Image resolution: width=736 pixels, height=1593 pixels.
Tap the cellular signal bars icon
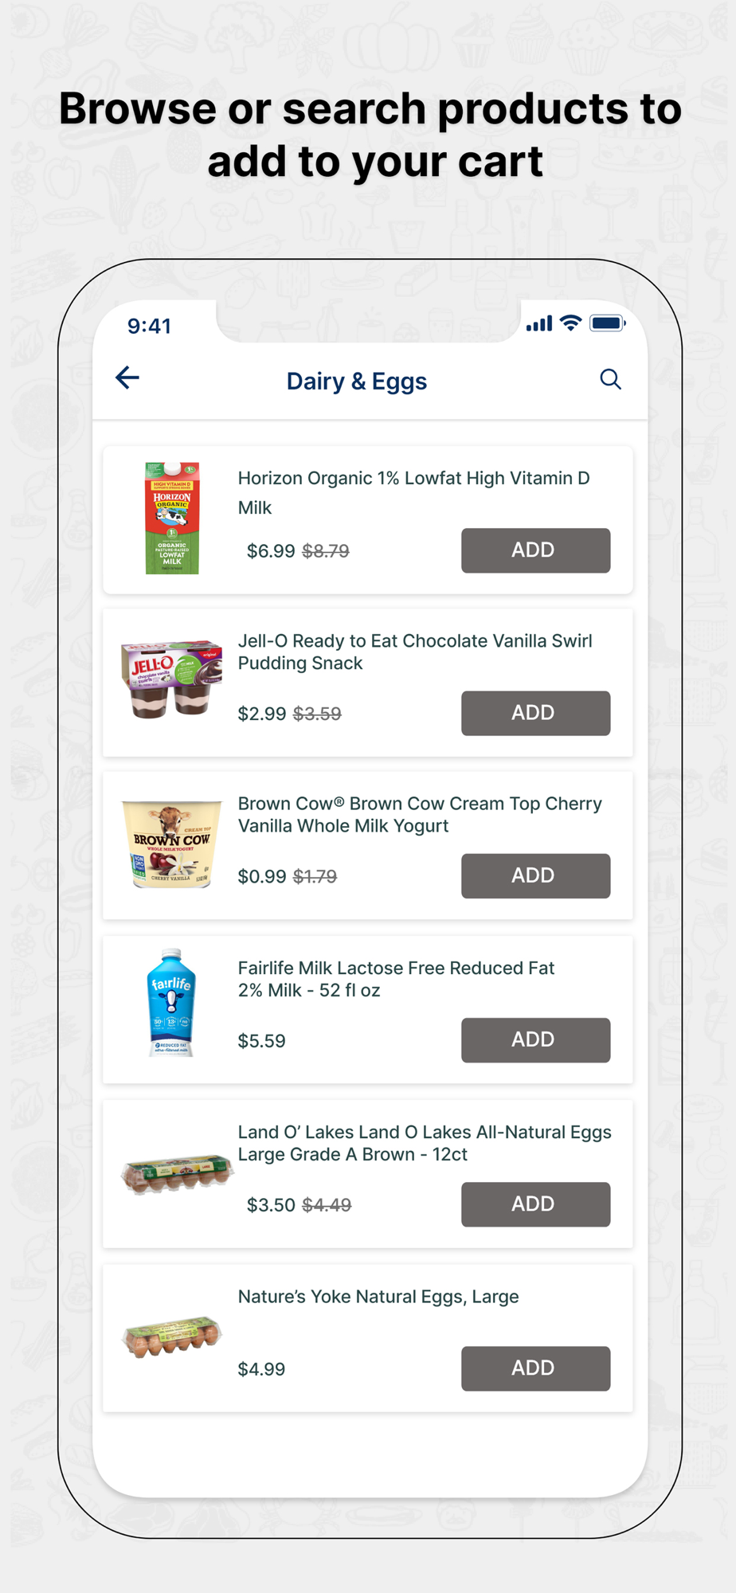tap(539, 323)
